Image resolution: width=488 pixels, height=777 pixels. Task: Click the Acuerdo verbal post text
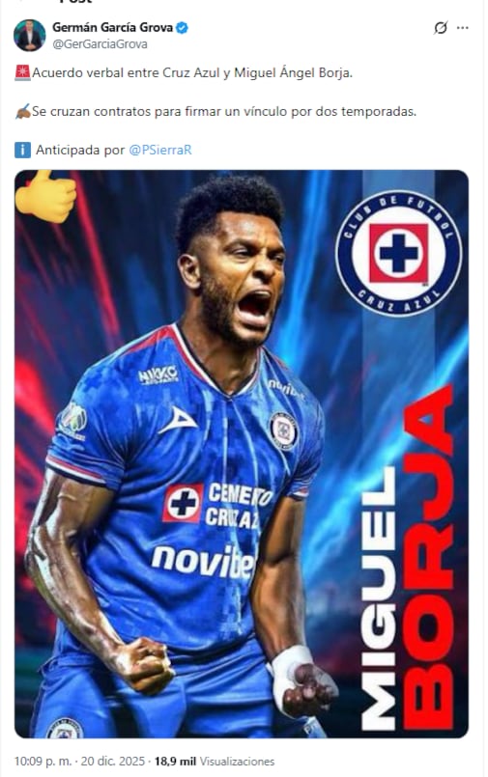click(x=192, y=72)
